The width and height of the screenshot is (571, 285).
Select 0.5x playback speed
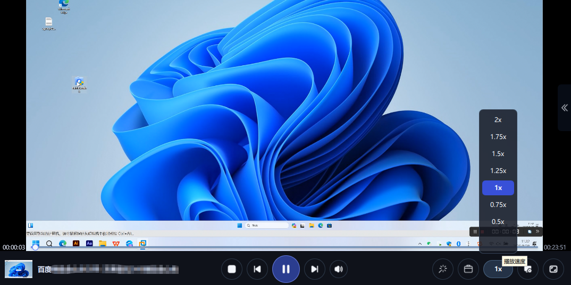click(x=498, y=221)
